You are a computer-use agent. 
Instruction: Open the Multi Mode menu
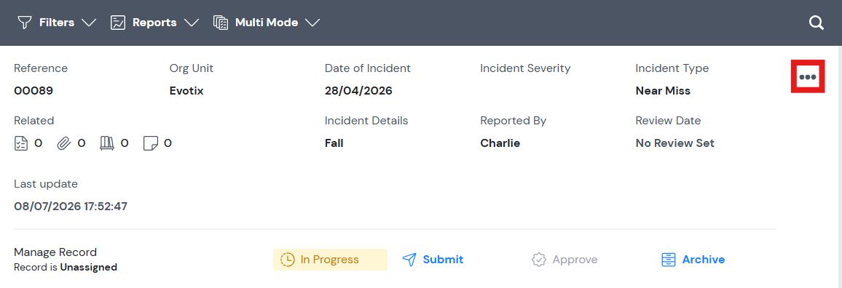pyautogui.click(x=267, y=23)
